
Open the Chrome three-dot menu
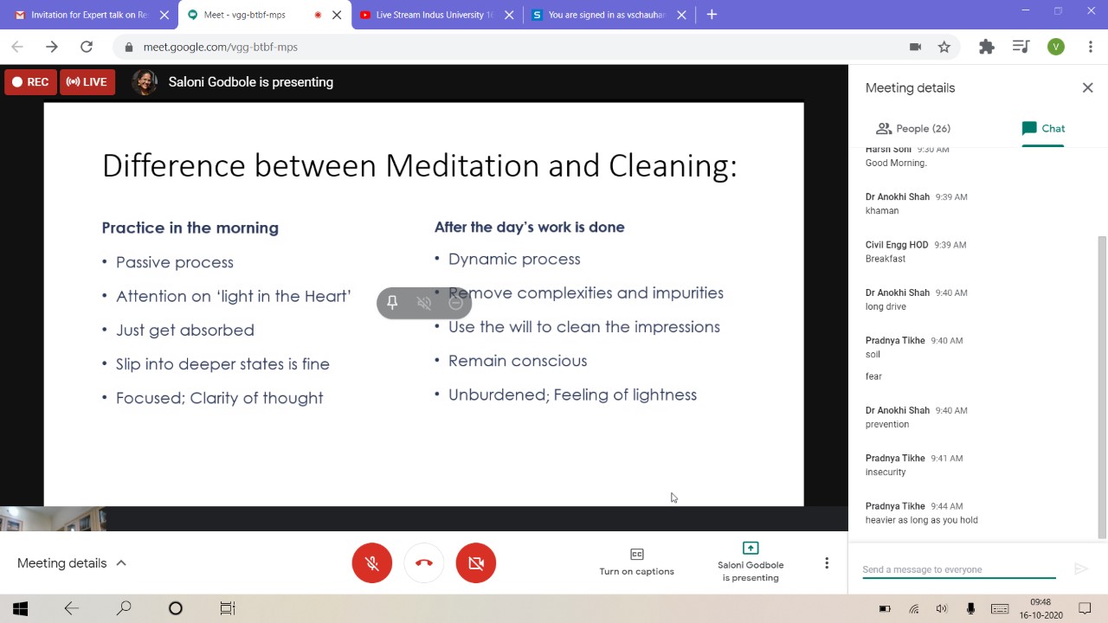pos(1091,47)
